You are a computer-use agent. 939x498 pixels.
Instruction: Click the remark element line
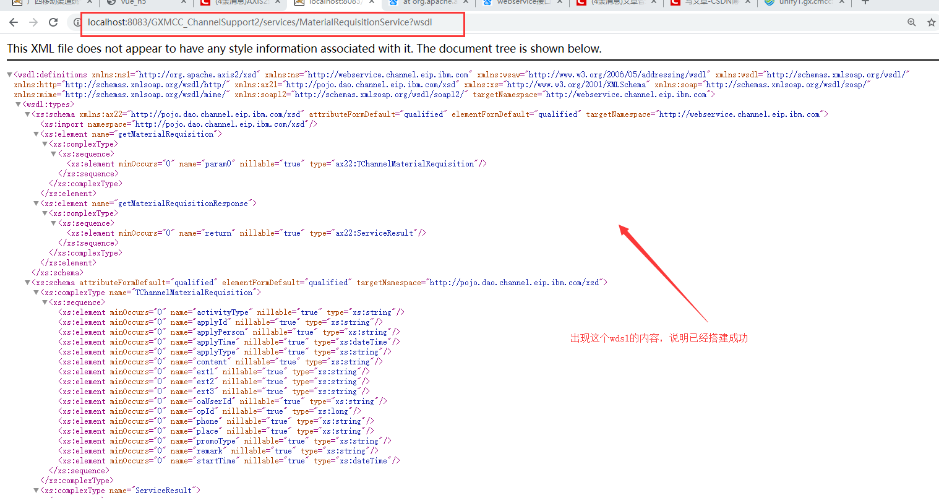218,451
